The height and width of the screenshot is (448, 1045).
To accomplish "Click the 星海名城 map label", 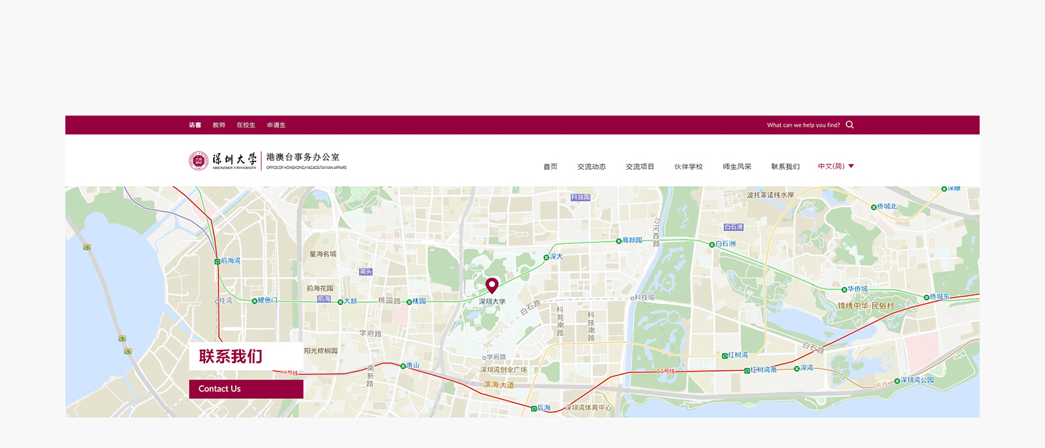I will coord(323,254).
